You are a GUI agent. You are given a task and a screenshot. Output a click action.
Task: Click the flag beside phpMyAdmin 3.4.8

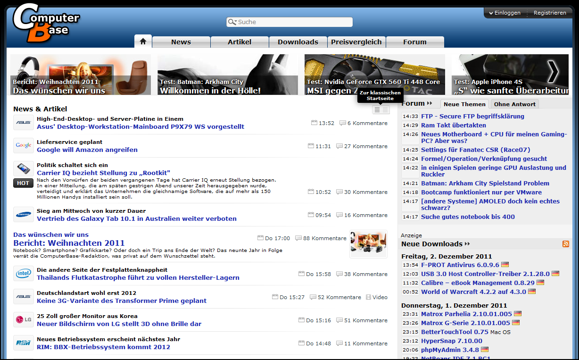tap(485, 350)
